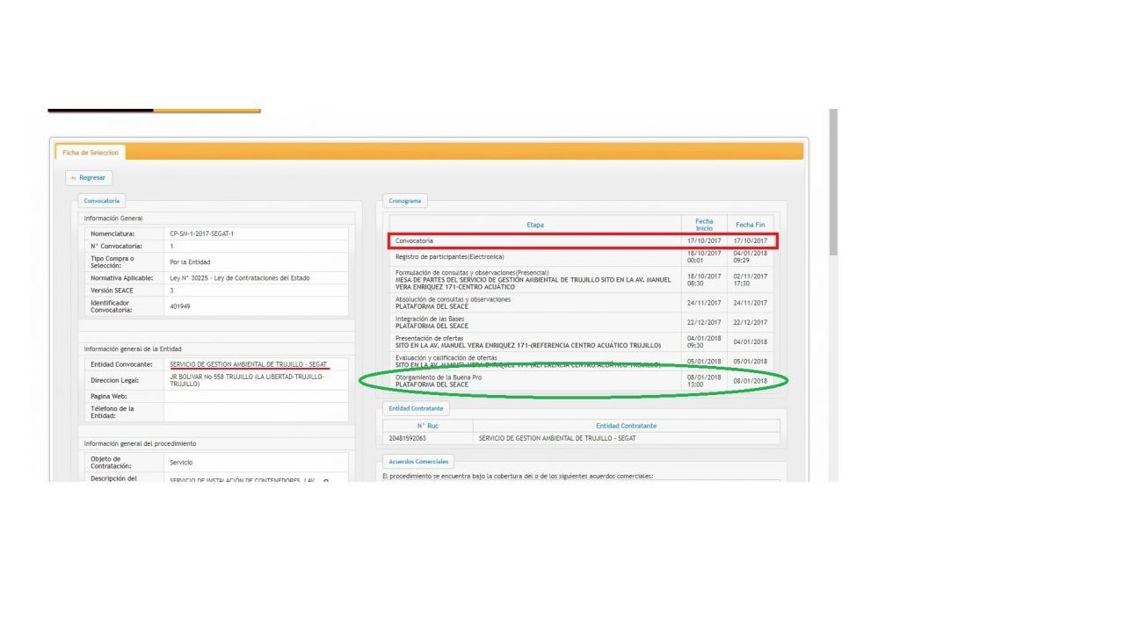Click 'Registro de participantes(Electronica)' stage row
Image resolution: width=1125 pixels, height=632 pixels.
tap(582, 256)
